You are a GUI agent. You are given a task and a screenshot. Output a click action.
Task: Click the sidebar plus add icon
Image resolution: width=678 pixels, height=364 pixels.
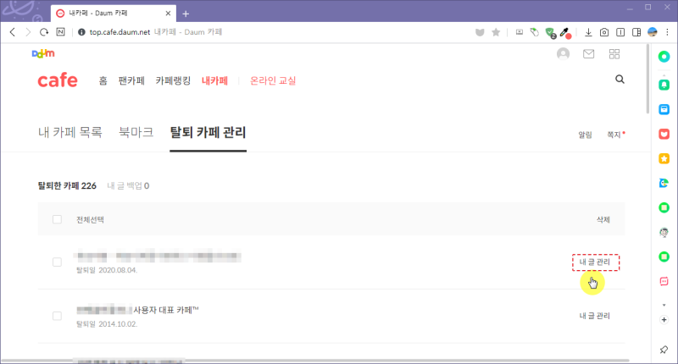(664, 320)
